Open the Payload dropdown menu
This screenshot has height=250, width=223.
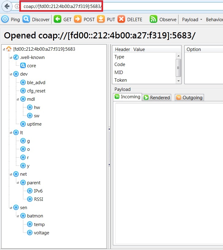click(192, 19)
